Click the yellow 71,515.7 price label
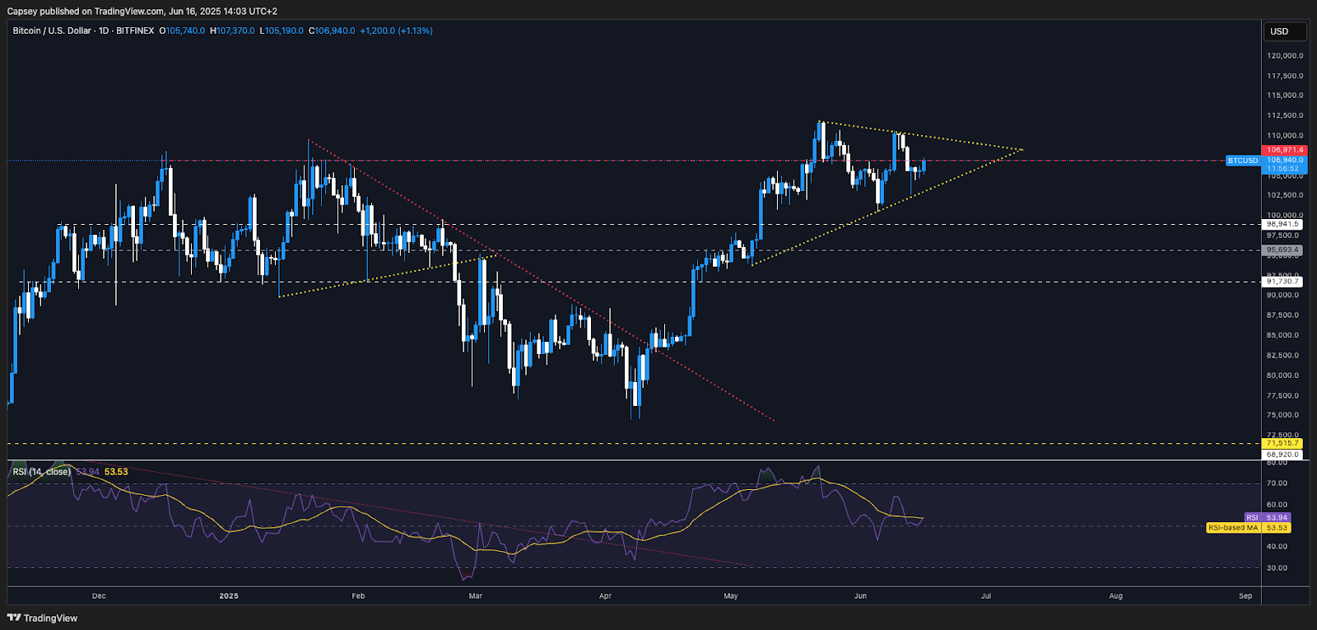 pyautogui.click(x=1282, y=443)
